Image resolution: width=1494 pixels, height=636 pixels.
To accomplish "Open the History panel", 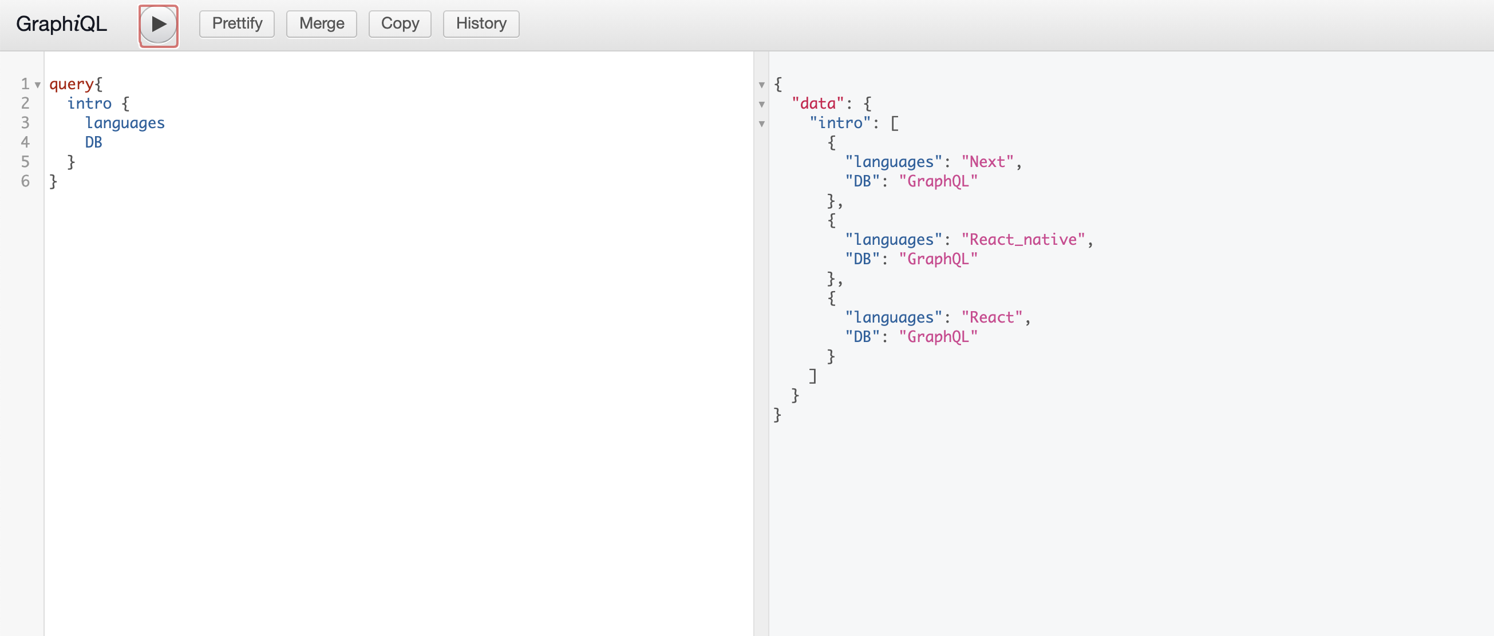I will point(481,24).
